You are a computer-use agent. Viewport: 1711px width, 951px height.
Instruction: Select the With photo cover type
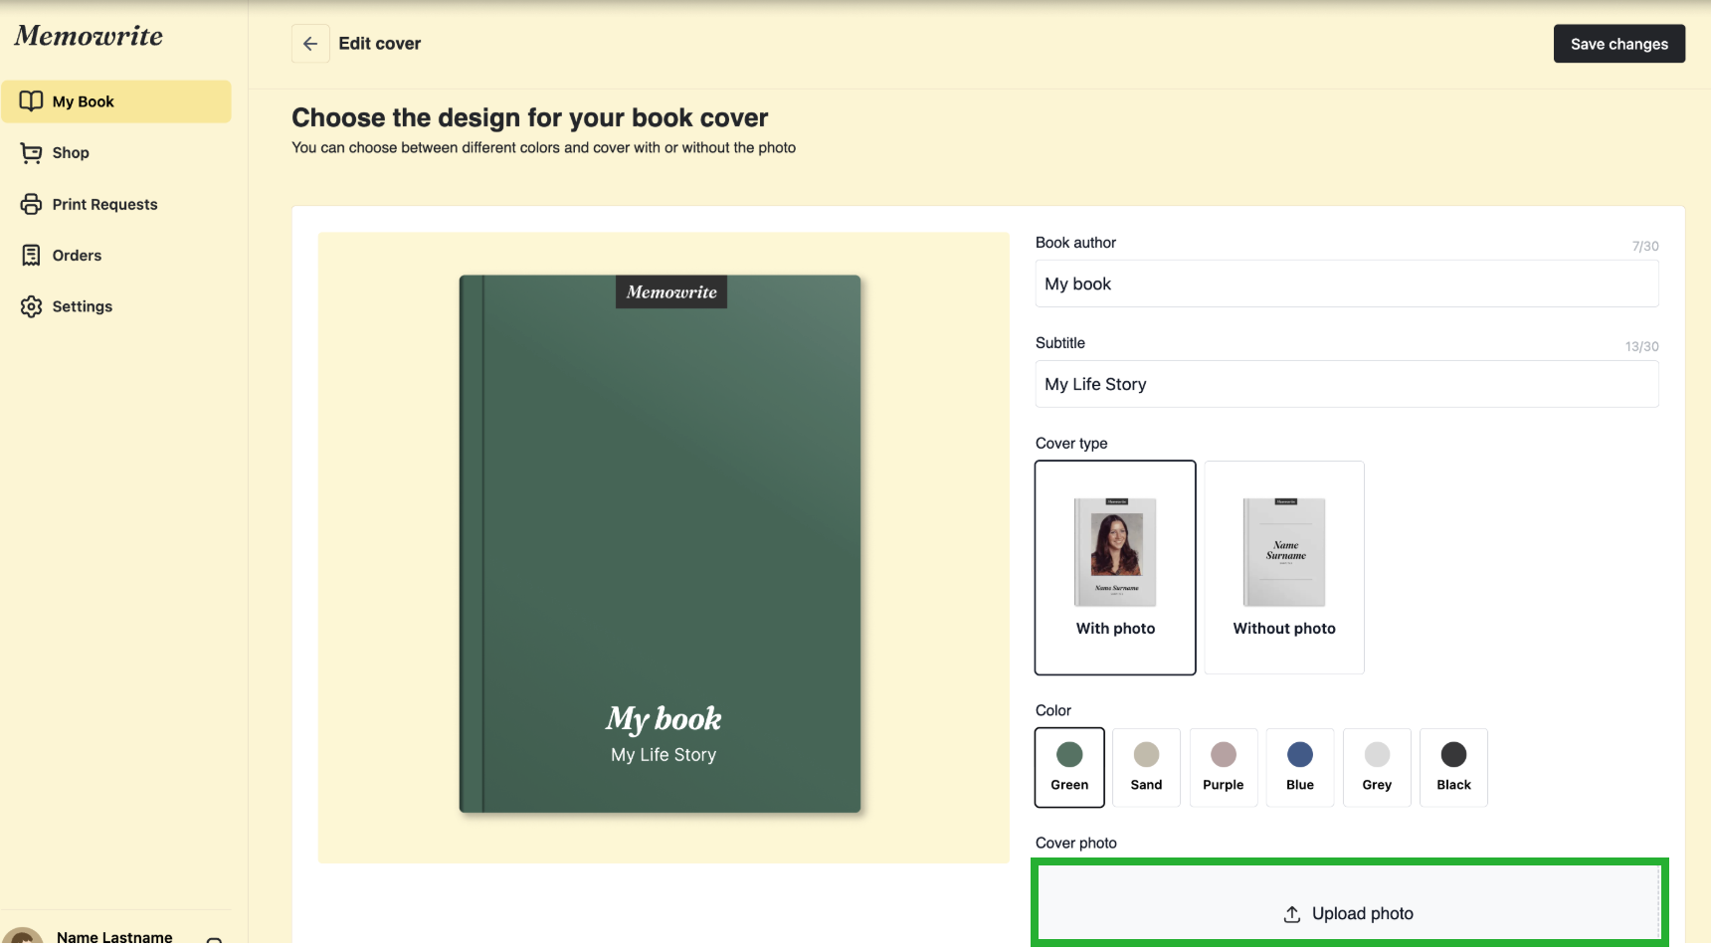(x=1115, y=567)
